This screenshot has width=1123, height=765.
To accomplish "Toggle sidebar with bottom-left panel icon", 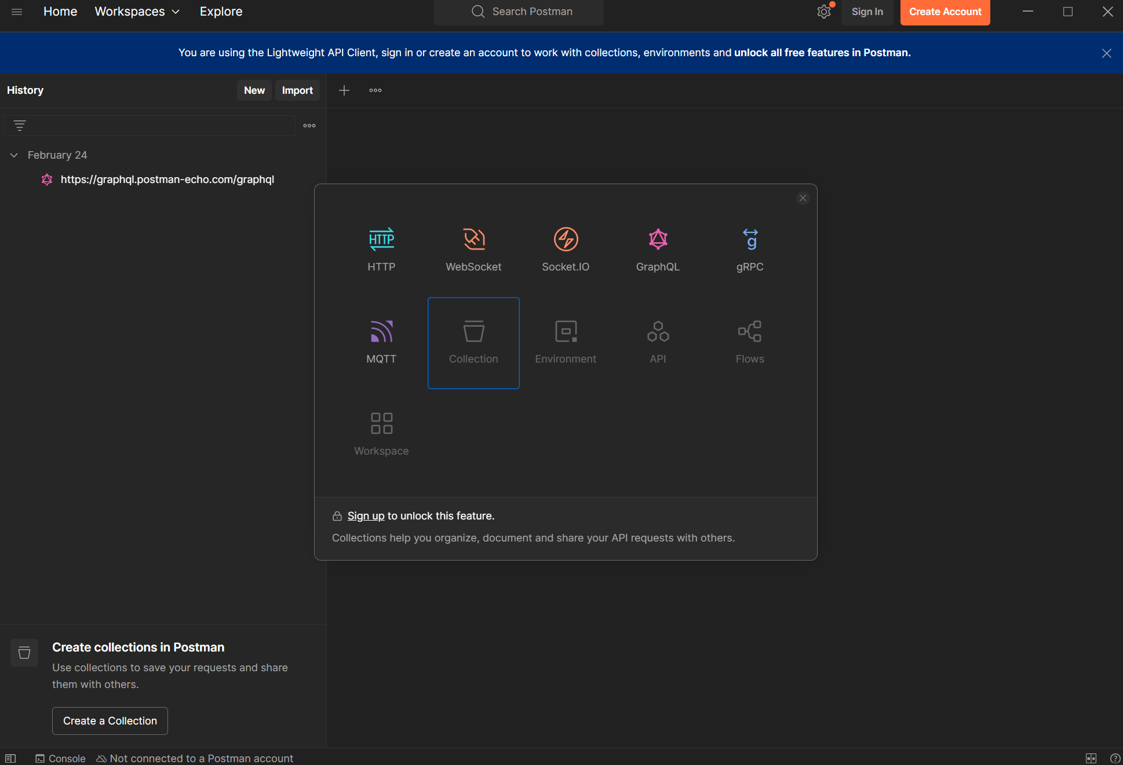I will coord(10,758).
